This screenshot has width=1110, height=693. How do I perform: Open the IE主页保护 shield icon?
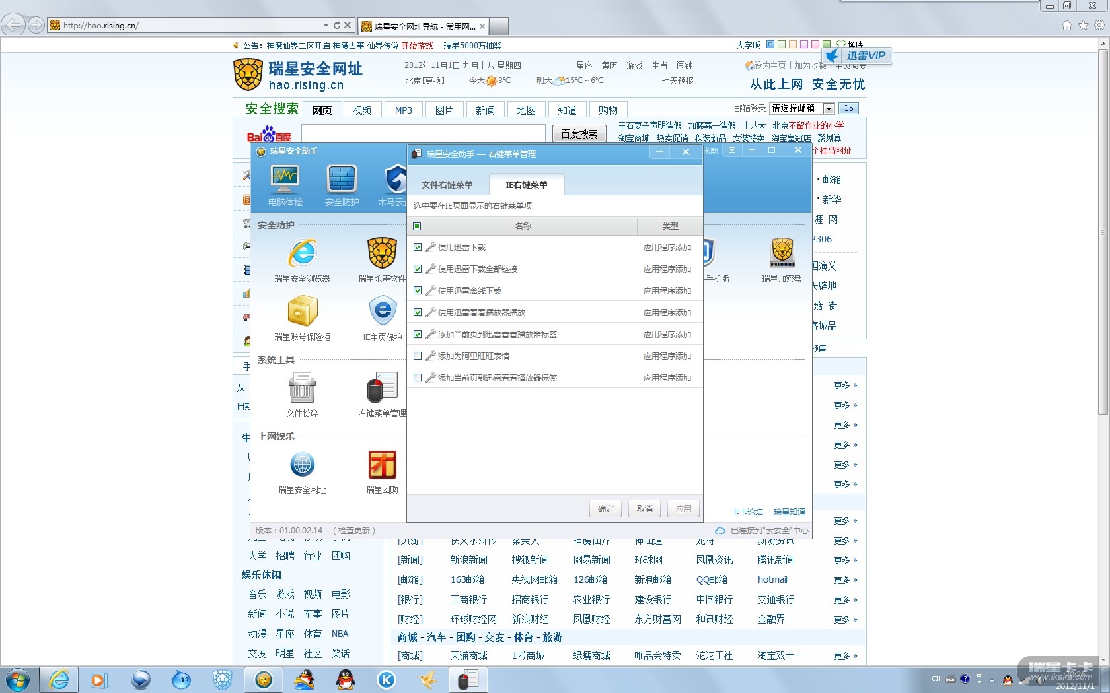tap(383, 311)
